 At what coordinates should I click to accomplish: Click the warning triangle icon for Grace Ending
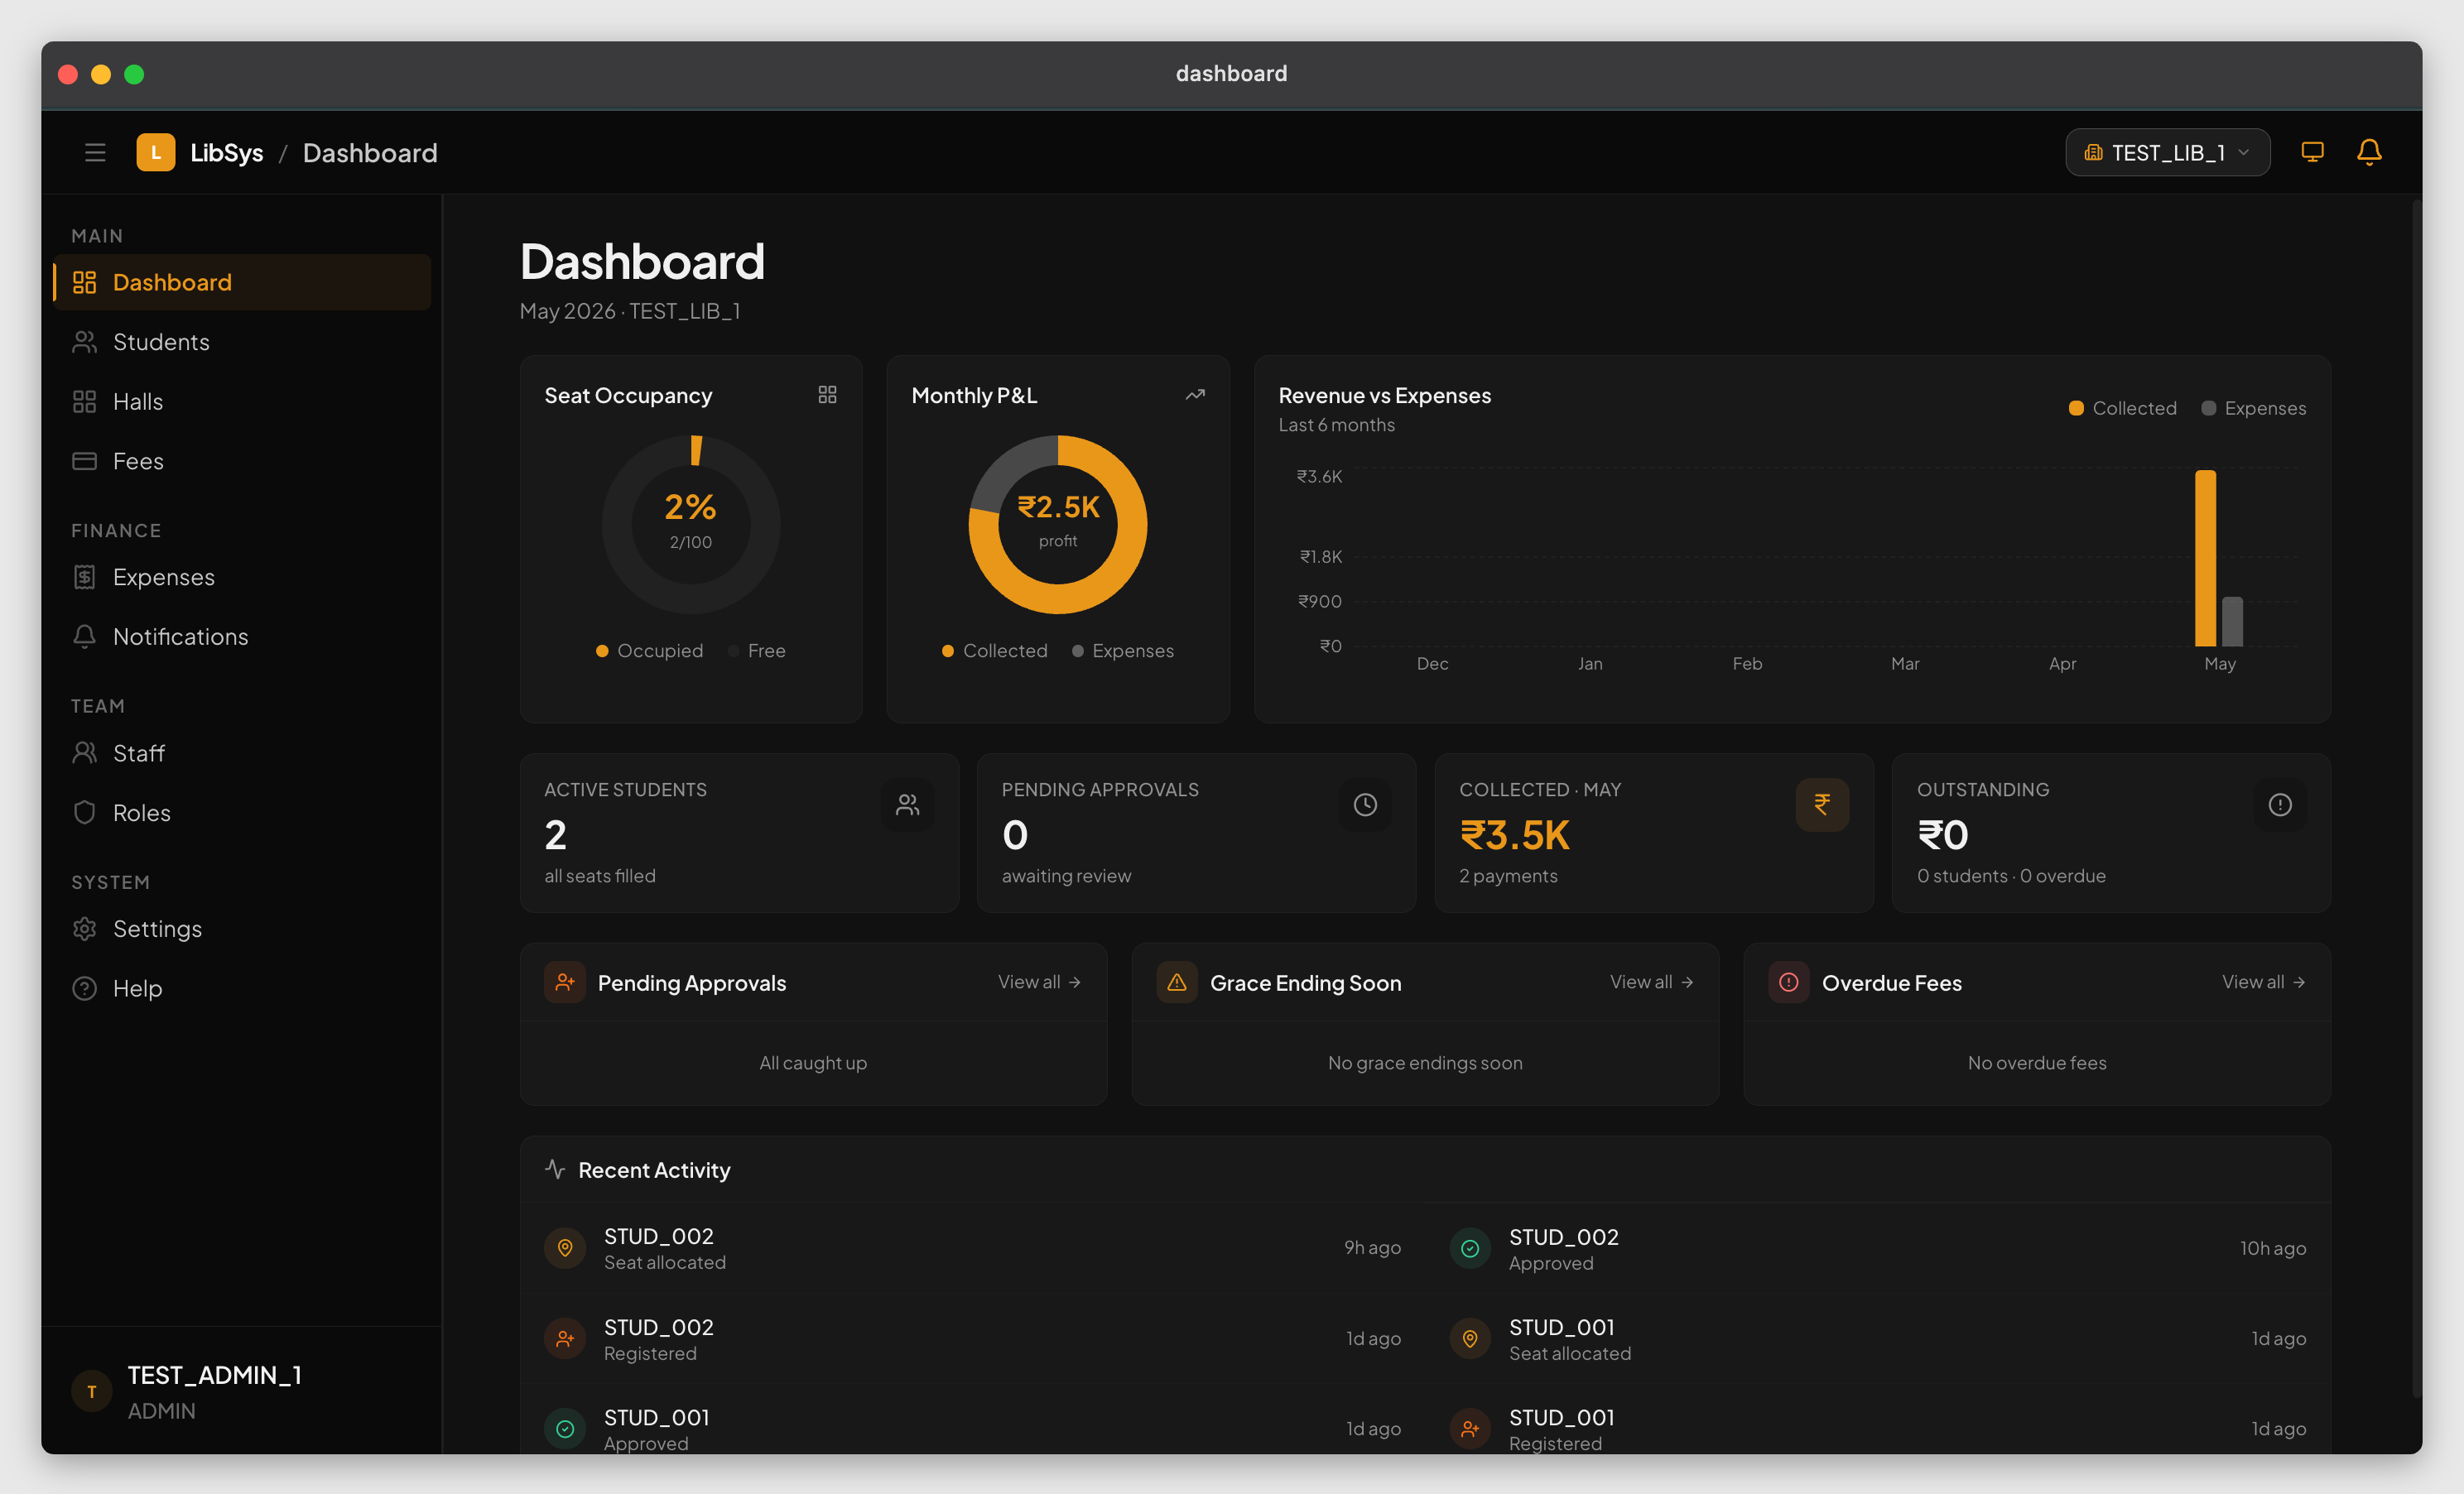1177,982
